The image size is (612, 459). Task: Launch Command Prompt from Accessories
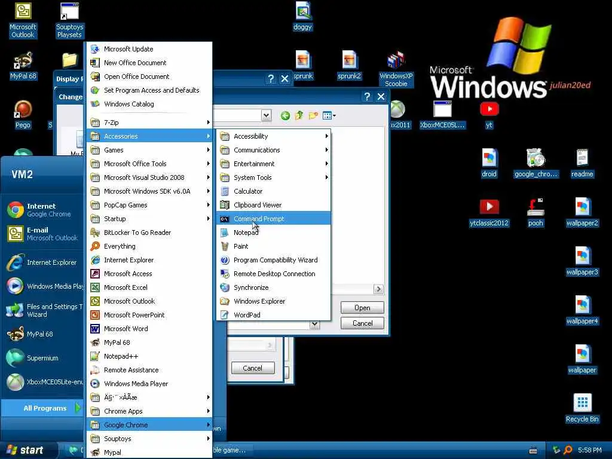pyautogui.click(x=273, y=219)
